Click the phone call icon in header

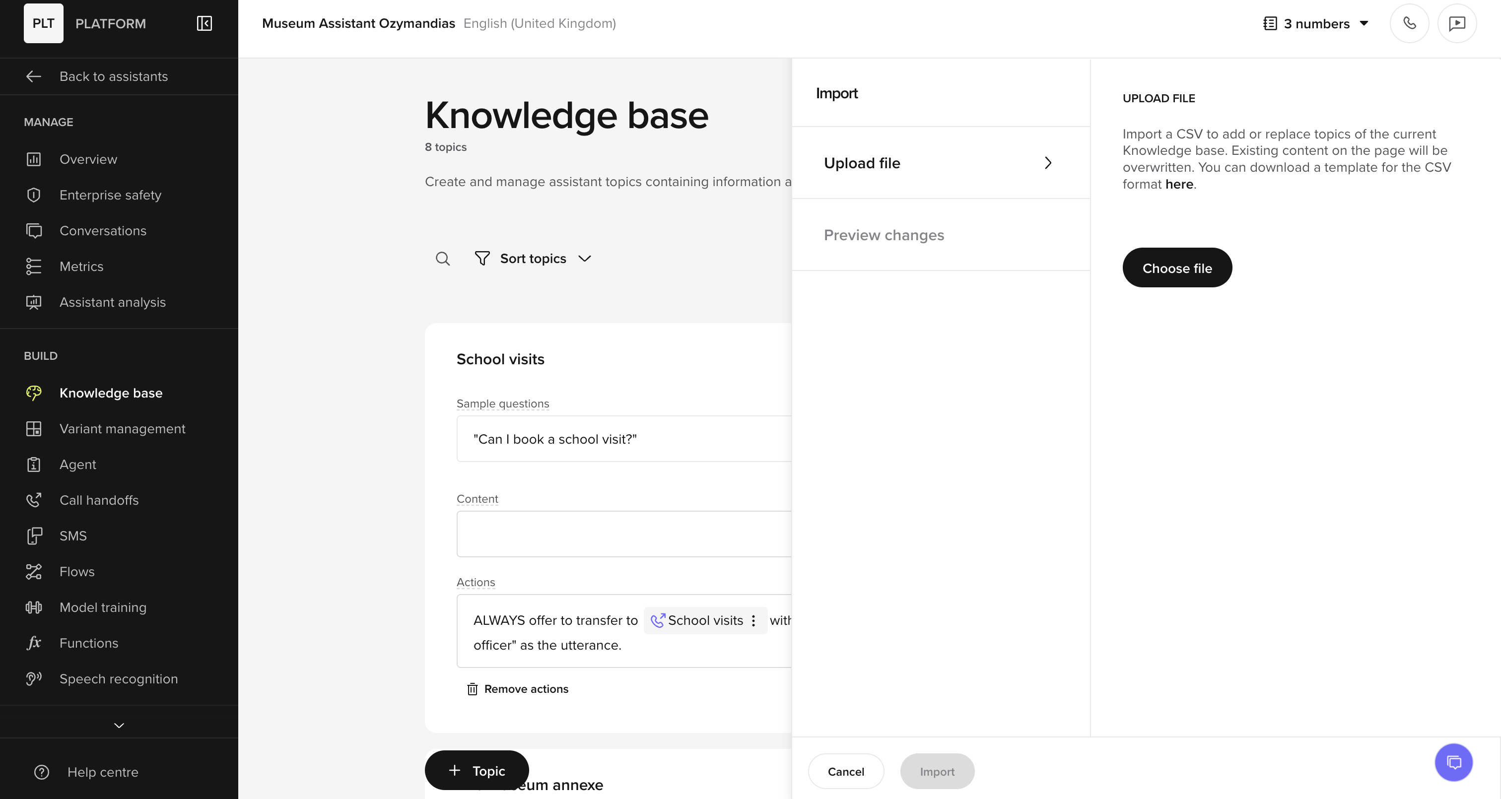coord(1409,23)
